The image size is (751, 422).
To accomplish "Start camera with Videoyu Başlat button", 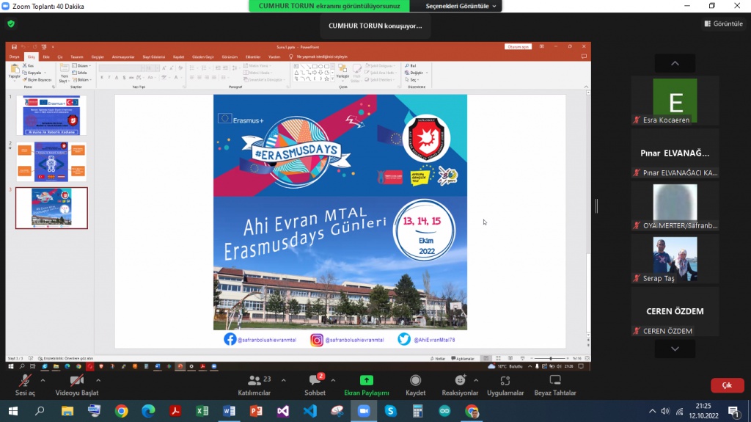I will coord(76,381).
